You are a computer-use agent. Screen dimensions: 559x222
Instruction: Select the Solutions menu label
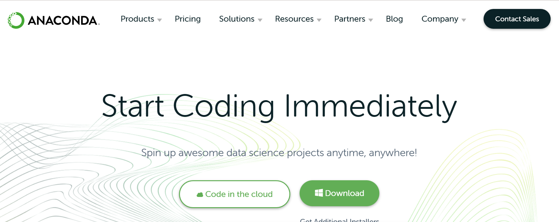tap(237, 19)
